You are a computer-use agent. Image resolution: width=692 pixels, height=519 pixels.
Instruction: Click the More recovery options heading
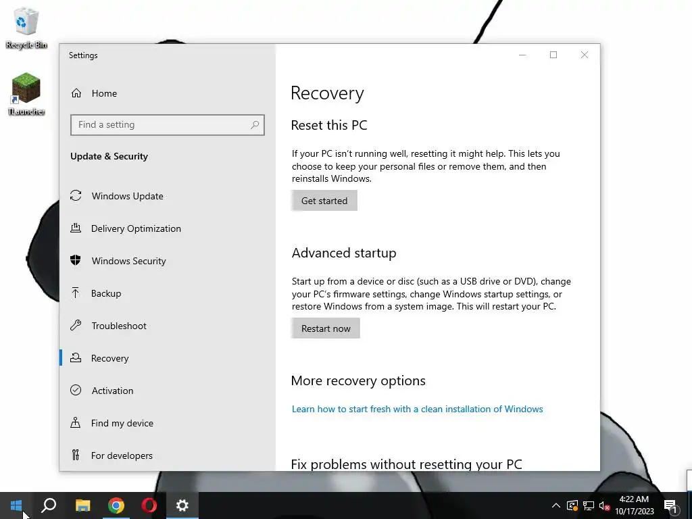[358, 380]
